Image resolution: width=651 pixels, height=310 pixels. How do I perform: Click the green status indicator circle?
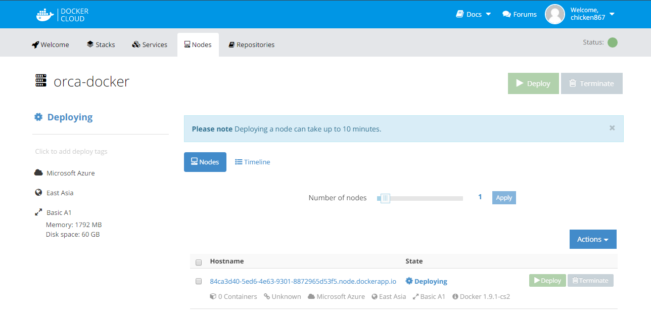pos(612,42)
